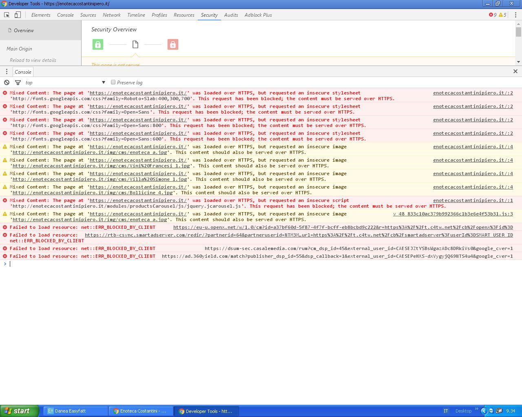The height and width of the screenshot is (417, 522).
Task: Clear the console log
Action: (x=7, y=83)
